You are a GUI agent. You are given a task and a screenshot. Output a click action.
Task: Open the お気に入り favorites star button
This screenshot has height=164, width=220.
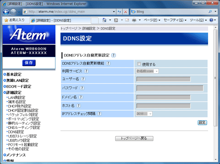pyautogui.click(x=15, y=20)
